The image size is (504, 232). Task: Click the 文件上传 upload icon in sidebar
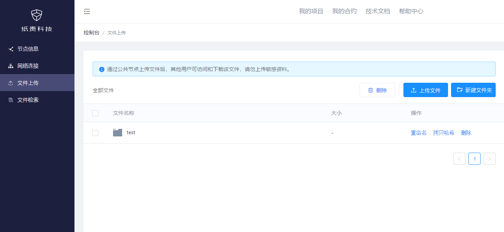click(x=11, y=83)
